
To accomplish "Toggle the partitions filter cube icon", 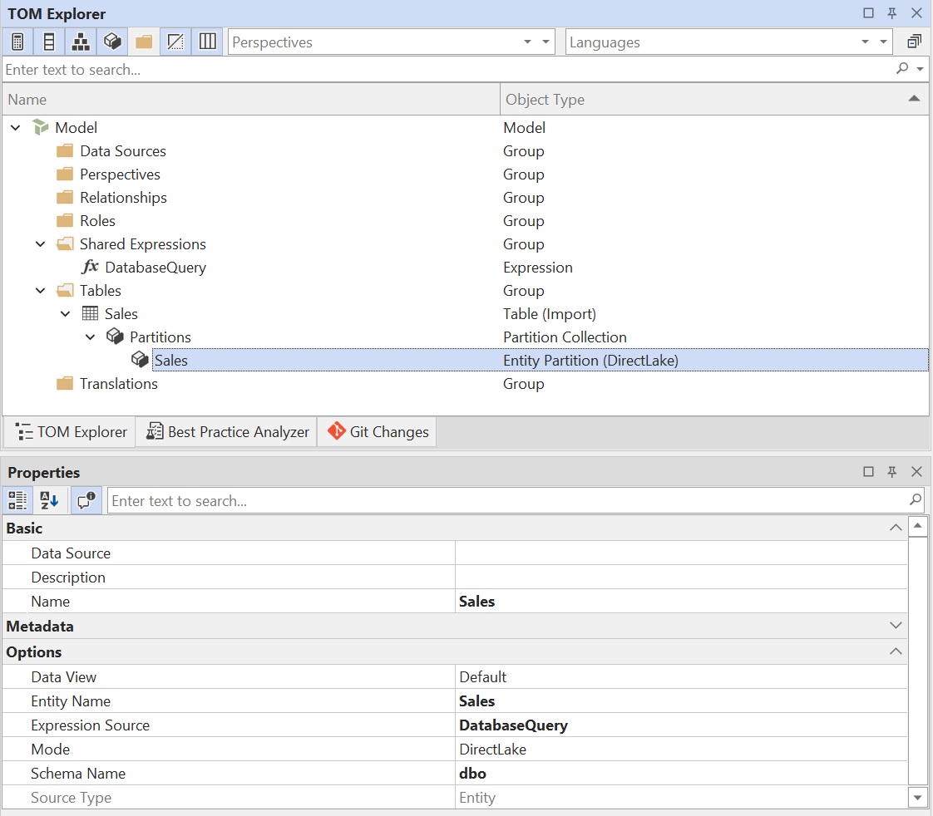I will point(111,41).
